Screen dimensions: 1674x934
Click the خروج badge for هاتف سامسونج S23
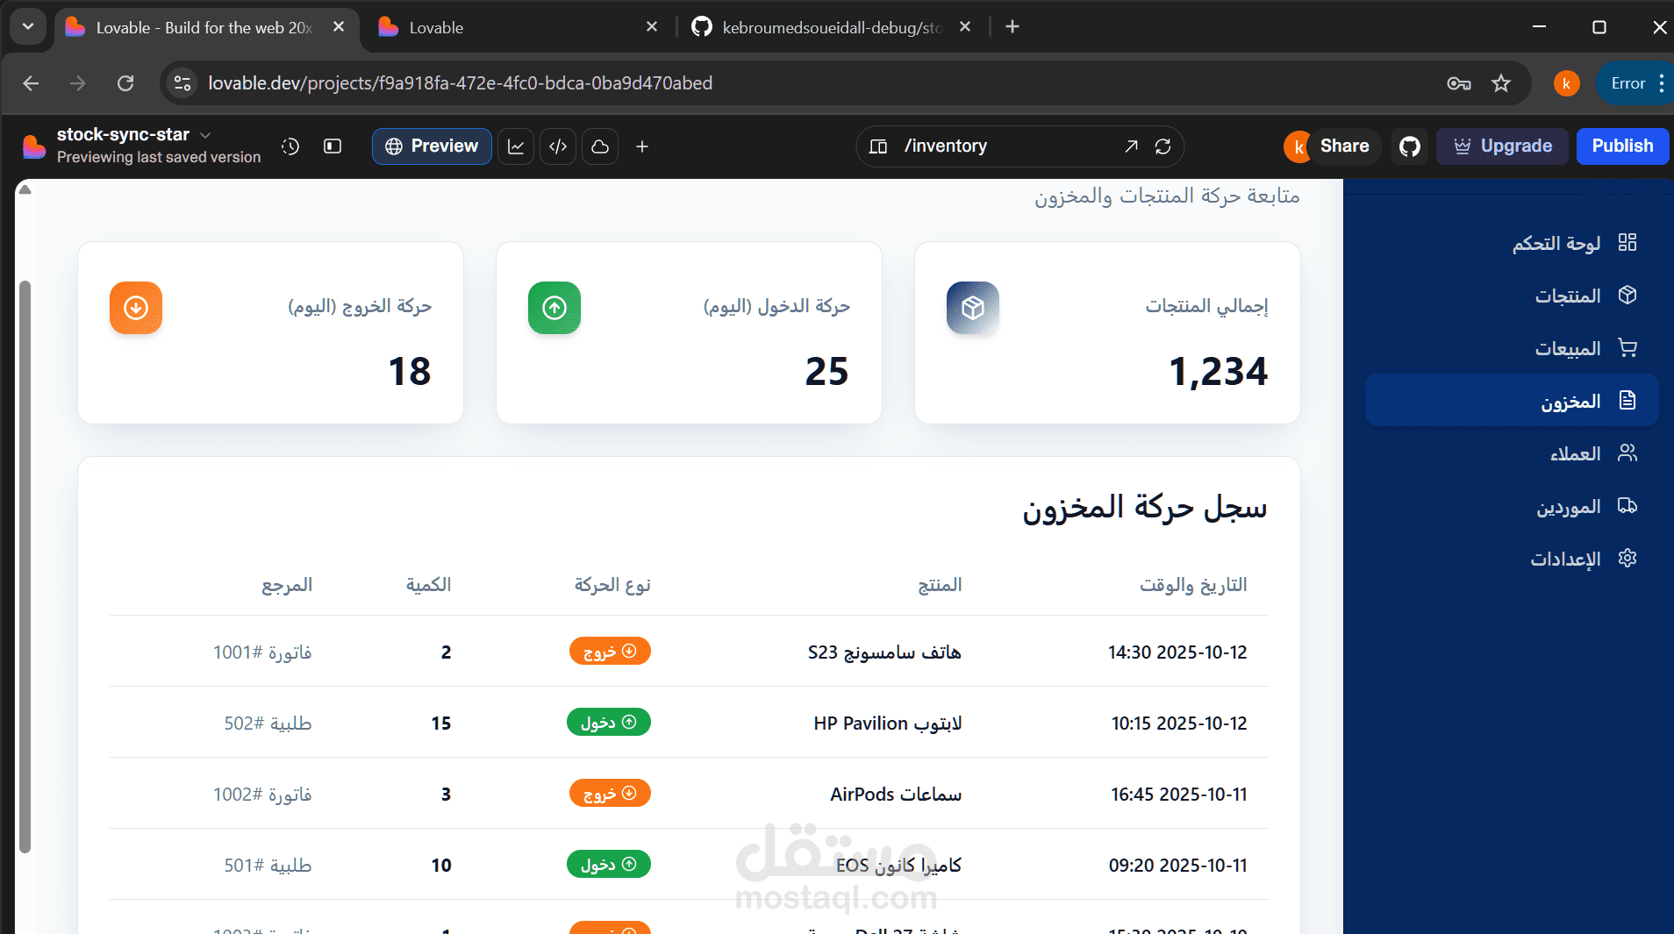tap(610, 652)
